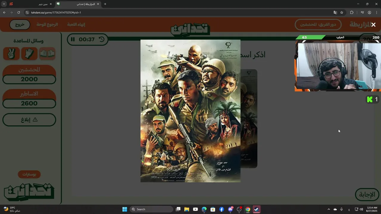Use the raised hand help aid

point(29,53)
